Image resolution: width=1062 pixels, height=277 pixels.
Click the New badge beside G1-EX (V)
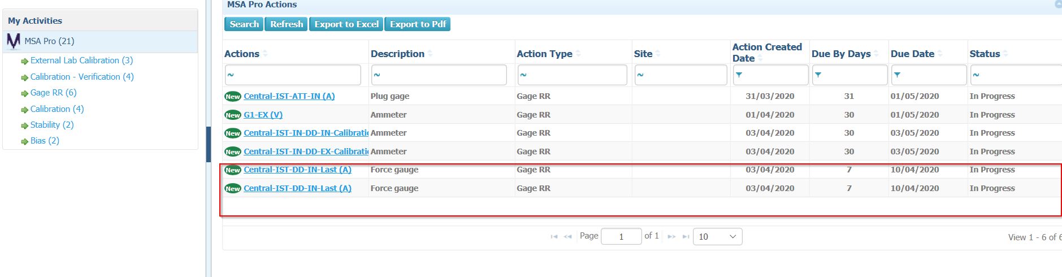(233, 115)
